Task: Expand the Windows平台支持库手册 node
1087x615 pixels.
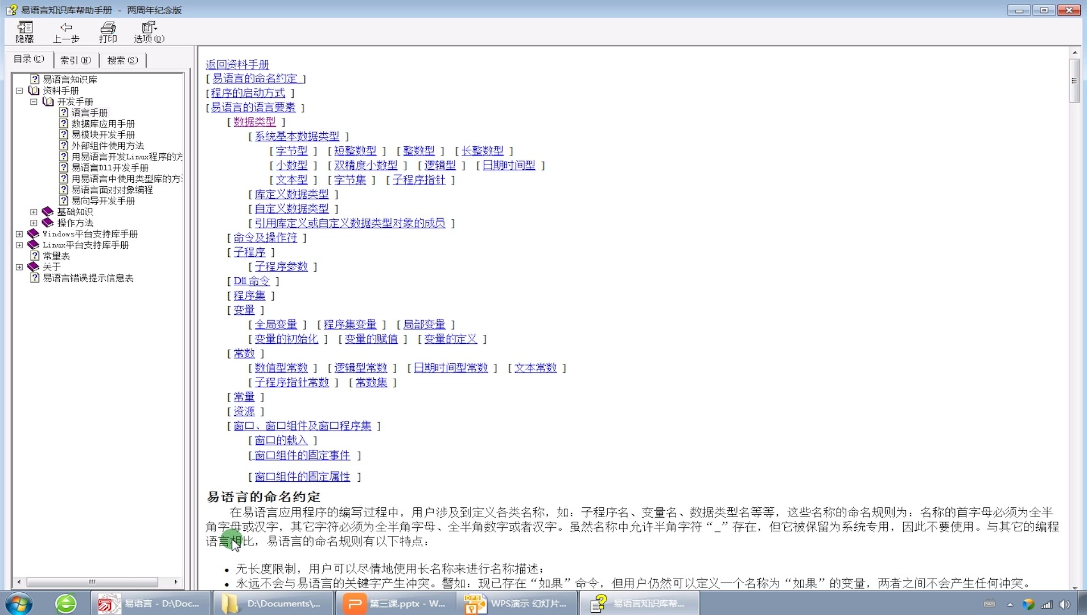Action: (x=19, y=234)
